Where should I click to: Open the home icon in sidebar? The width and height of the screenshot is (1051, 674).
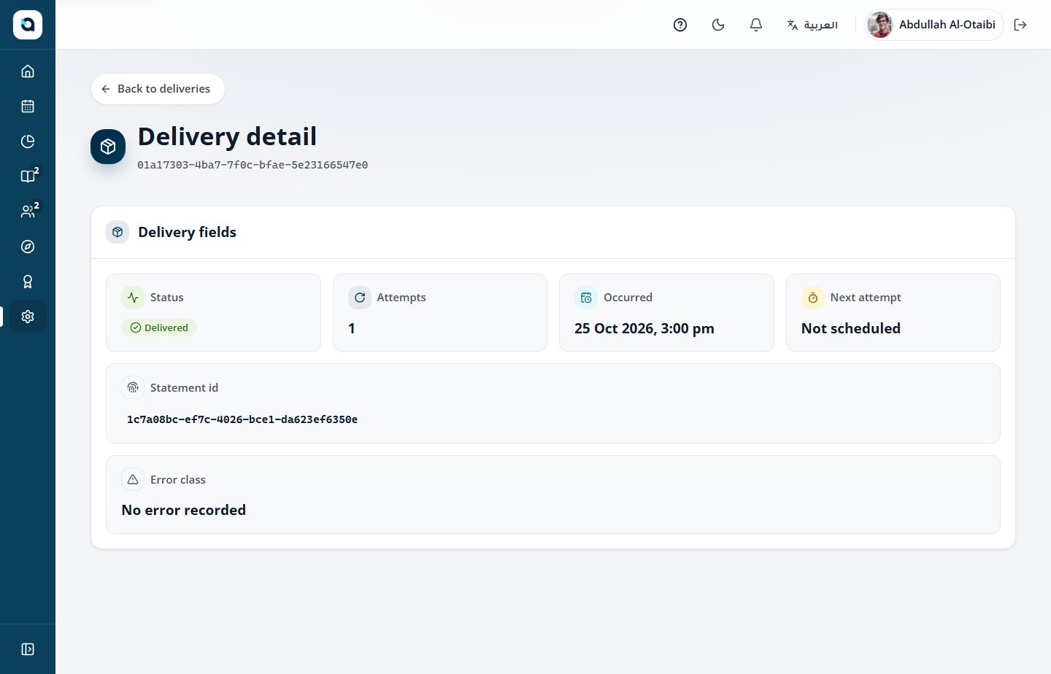(x=28, y=71)
